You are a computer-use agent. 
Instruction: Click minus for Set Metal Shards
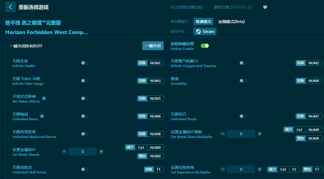64,152
